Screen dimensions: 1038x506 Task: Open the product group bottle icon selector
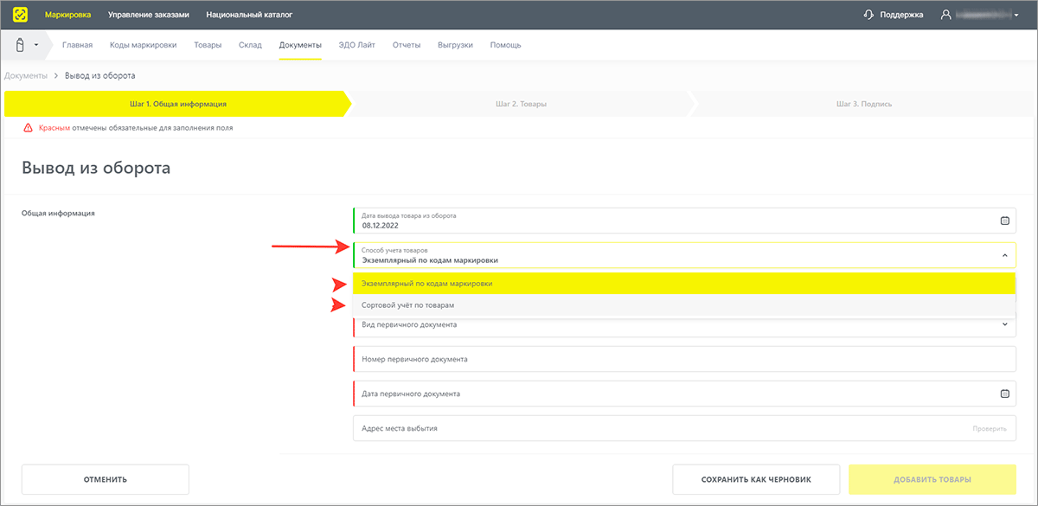20,45
